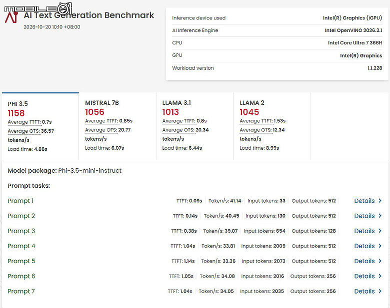Click chevron arrow beside Prompt 7 Details
The width and height of the screenshot is (390, 308).
[x=380, y=291]
